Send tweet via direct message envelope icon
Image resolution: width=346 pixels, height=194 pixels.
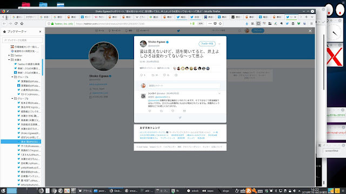(176, 75)
